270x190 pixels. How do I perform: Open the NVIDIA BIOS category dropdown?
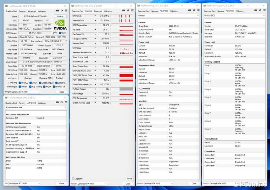[x=234, y=16]
